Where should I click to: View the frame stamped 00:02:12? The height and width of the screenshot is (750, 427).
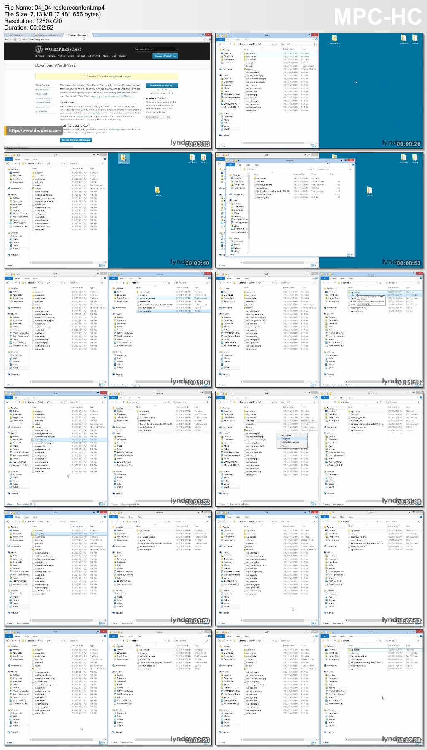click(x=319, y=568)
